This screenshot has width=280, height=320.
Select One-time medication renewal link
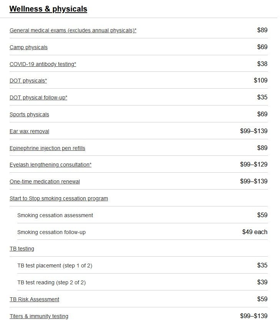(x=45, y=181)
